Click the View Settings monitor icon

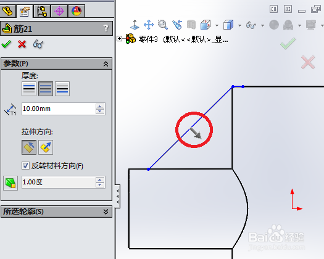tap(311, 25)
